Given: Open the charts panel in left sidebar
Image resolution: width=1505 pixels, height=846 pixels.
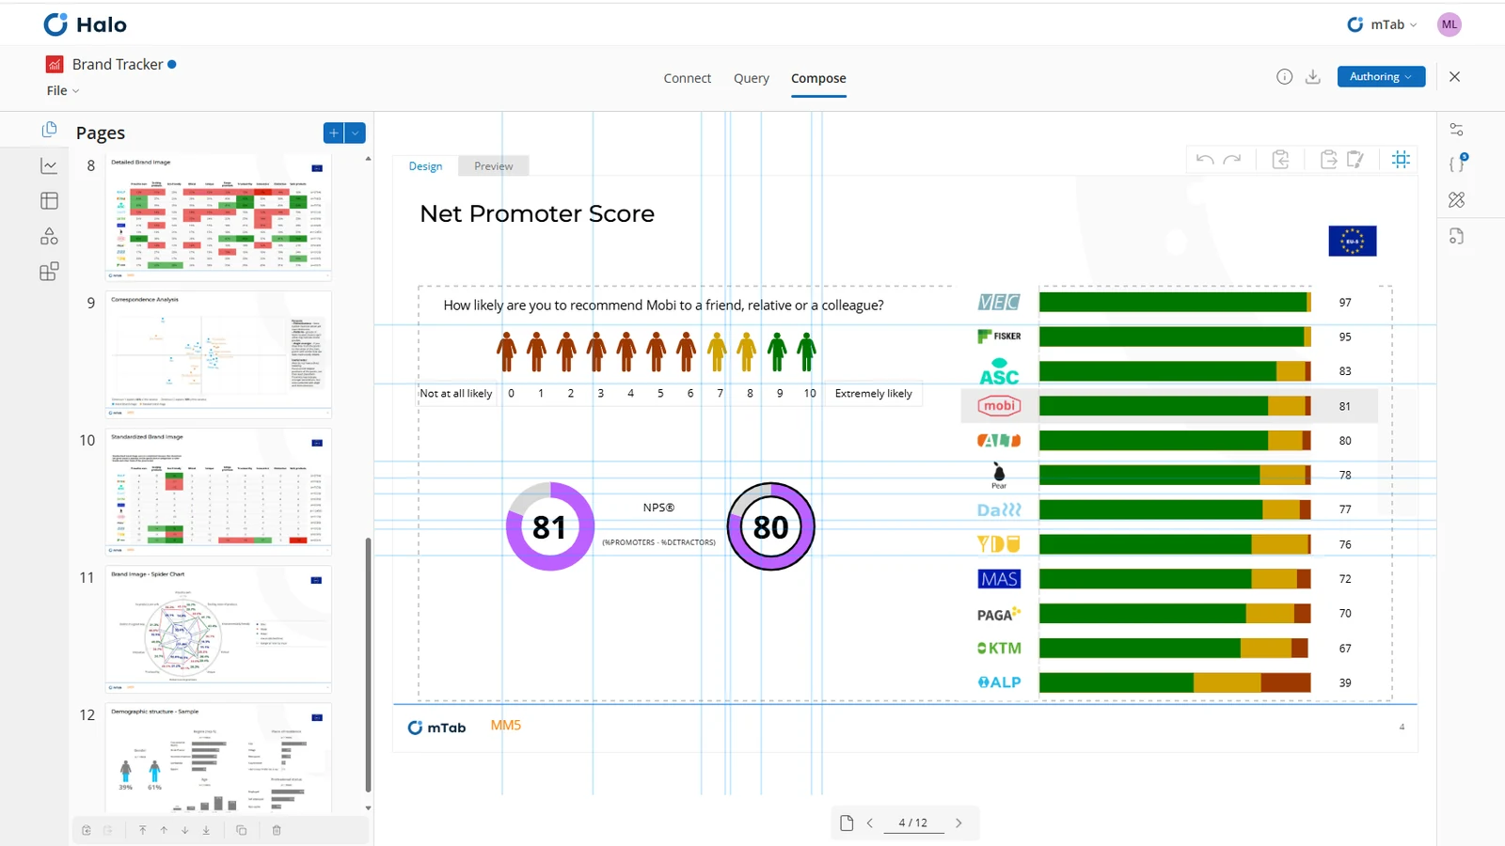Looking at the screenshot, I should tap(50, 165).
